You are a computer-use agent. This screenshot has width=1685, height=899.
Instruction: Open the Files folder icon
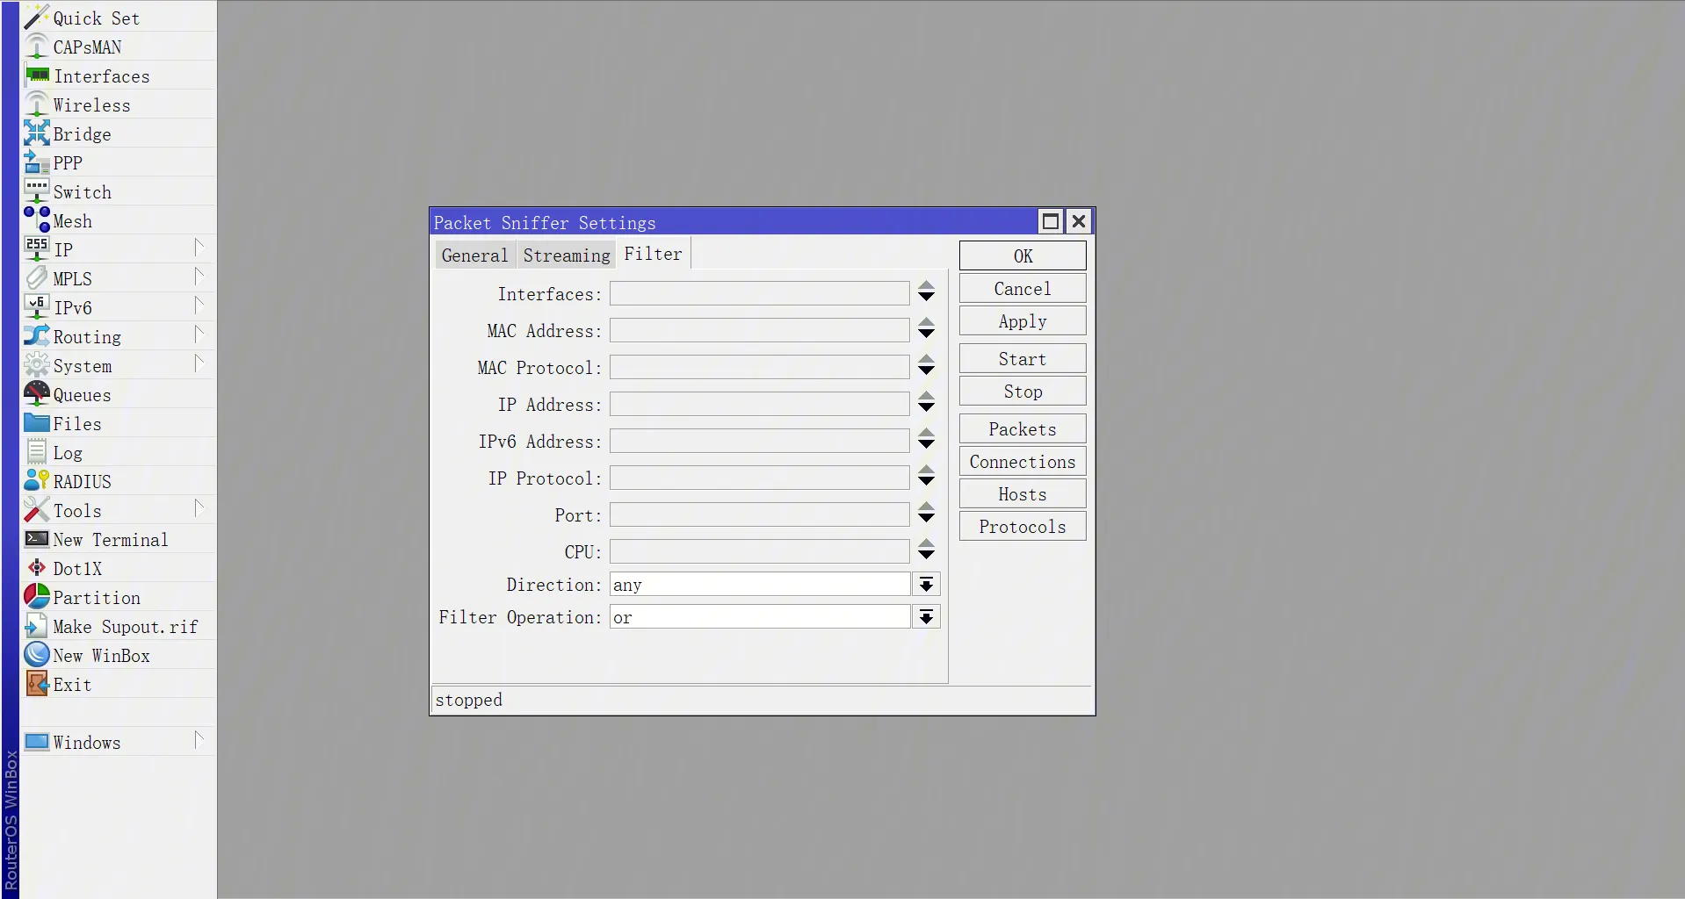(x=36, y=423)
